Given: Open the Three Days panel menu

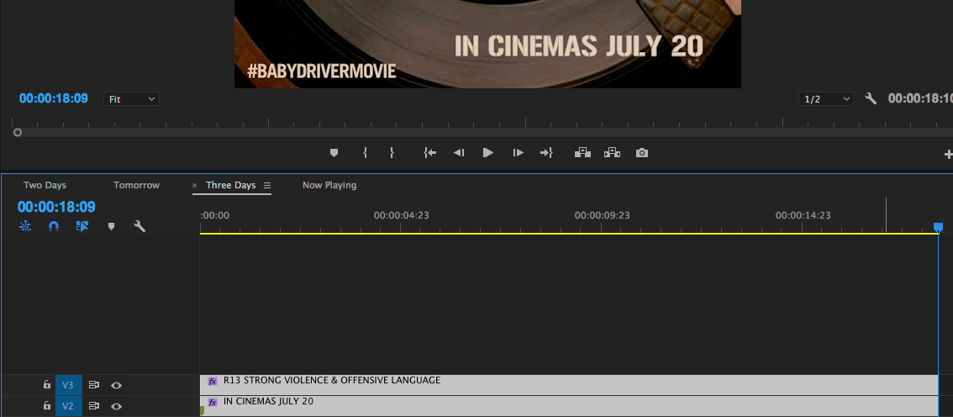Looking at the screenshot, I should [x=266, y=186].
